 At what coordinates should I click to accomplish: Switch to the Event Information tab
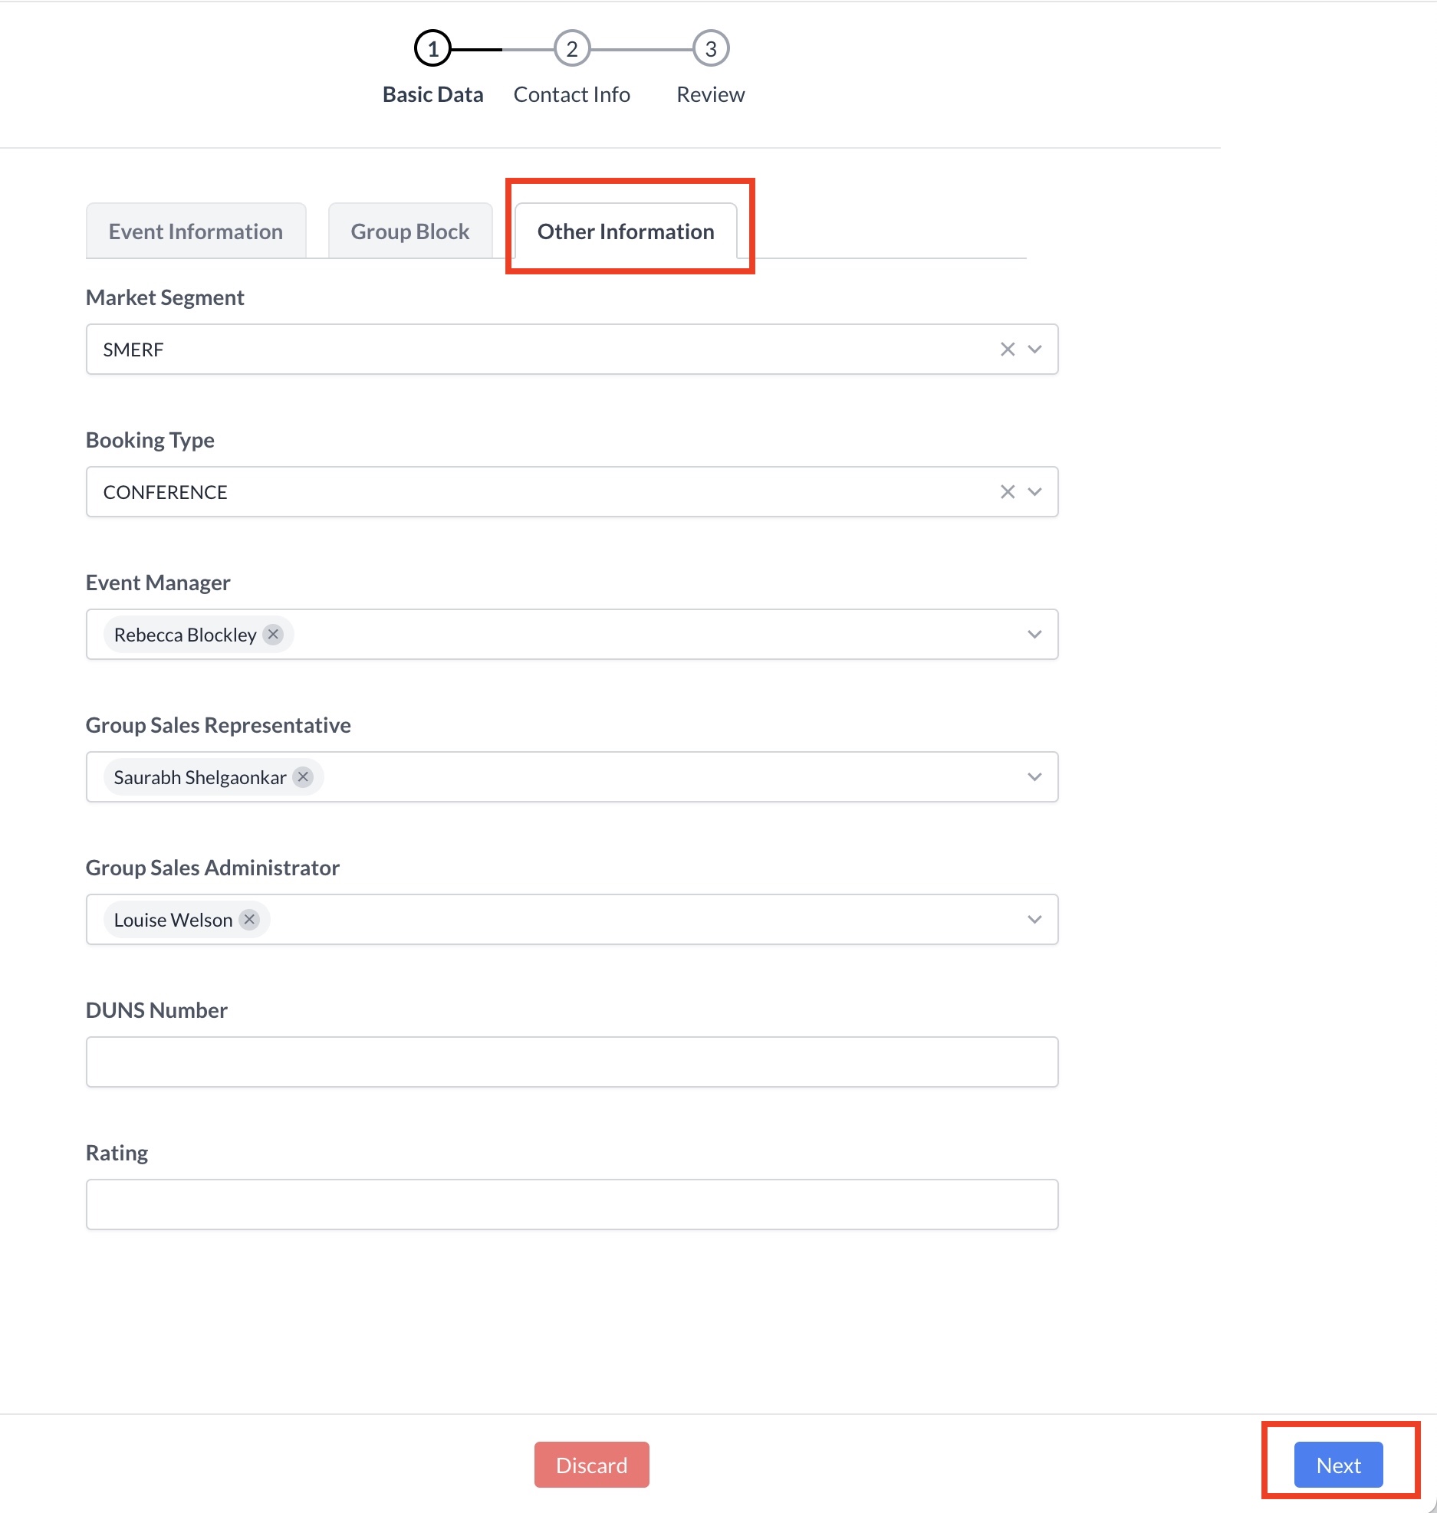(x=196, y=231)
